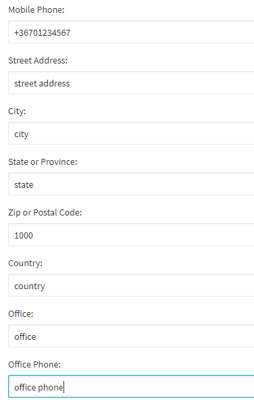This screenshot has width=254, height=404.
Task: Click the "Mobile Phone:" label
Action: (36, 9)
